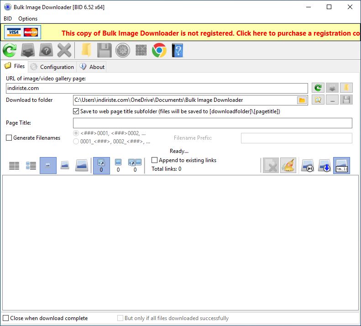Click the broom clean-up list icon
Image resolution: width=361 pixels, height=326 pixels.
tap(288, 165)
